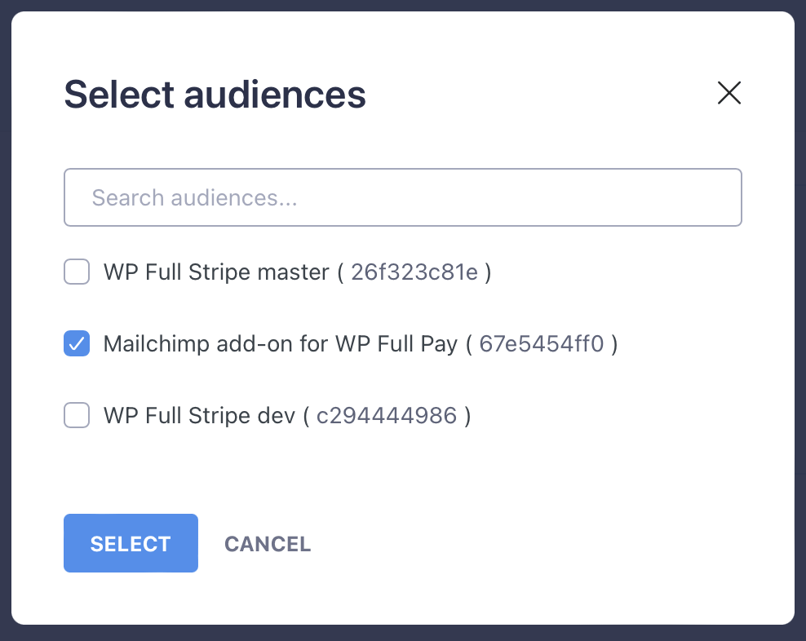This screenshot has width=806, height=641.
Task: Check the WP Full Stripe master checkbox
Action: [x=77, y=272]
